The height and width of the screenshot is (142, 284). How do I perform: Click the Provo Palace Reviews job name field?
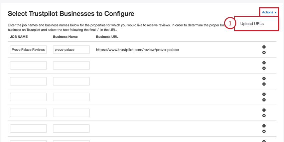click(28, 50)
